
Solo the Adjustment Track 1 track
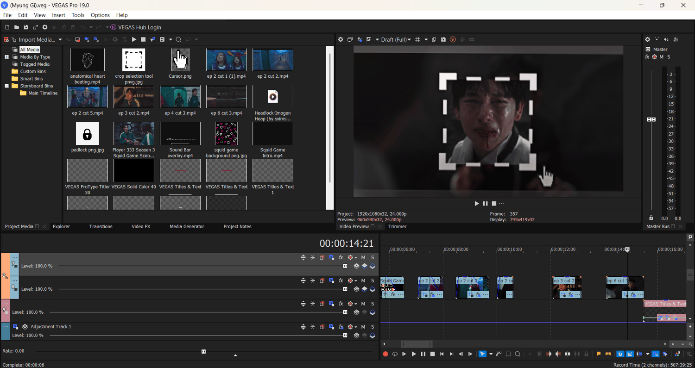point(373,327)
